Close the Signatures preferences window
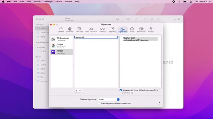Viewport: 213px width, 119px height. point(51,24)
